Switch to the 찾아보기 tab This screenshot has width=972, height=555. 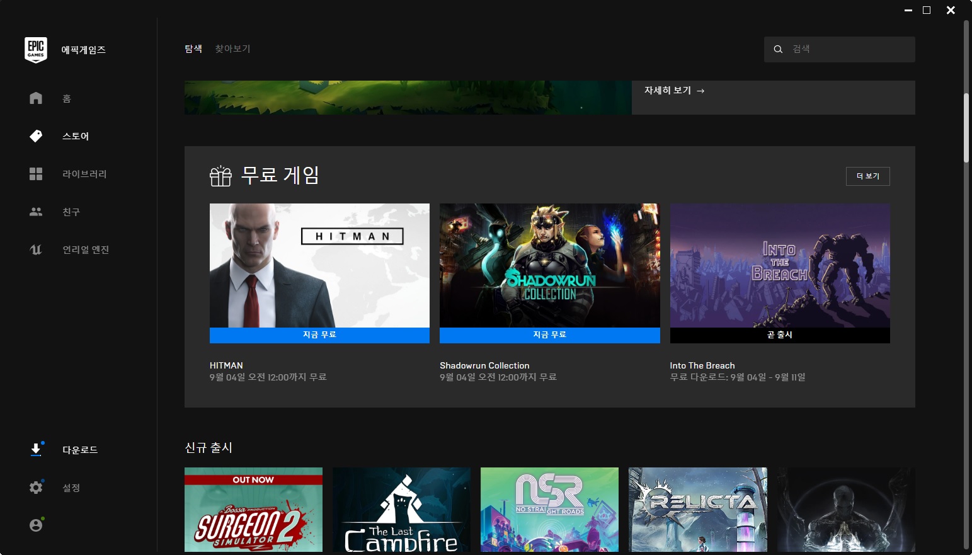click(x=232, y=49)
